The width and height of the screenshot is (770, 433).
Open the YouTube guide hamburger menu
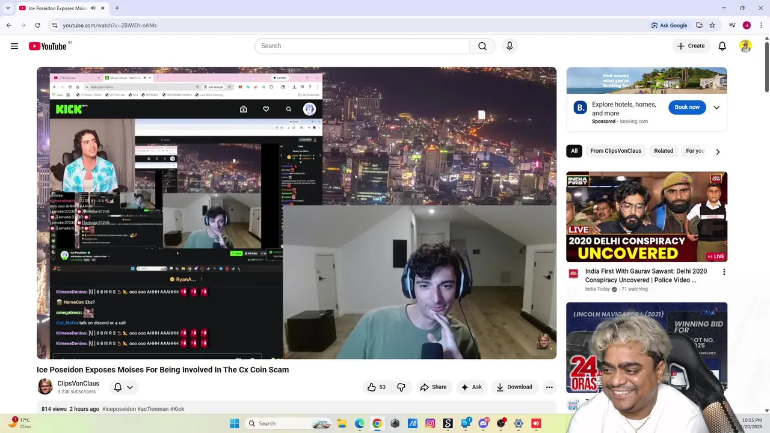click(14, 46)
